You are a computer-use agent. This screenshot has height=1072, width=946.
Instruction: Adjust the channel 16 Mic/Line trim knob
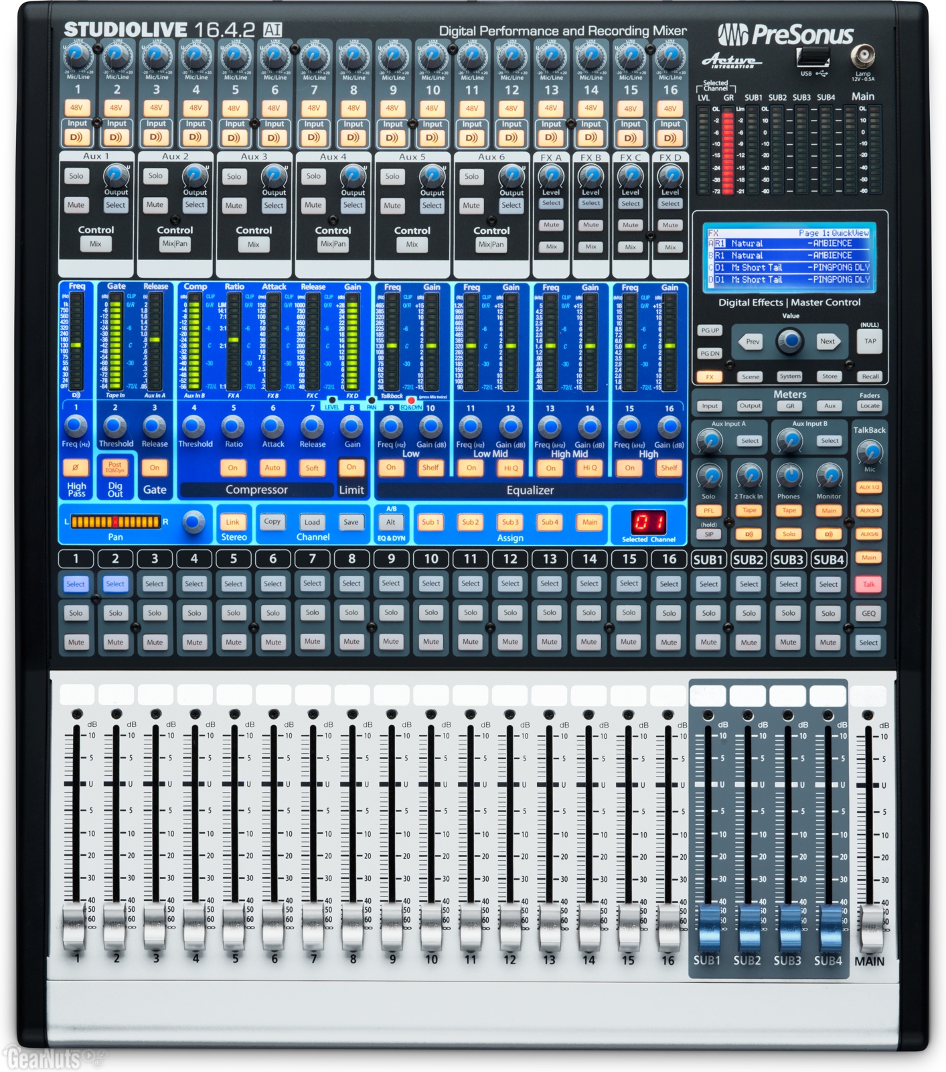pyautogui.click(x=670, y=56)
